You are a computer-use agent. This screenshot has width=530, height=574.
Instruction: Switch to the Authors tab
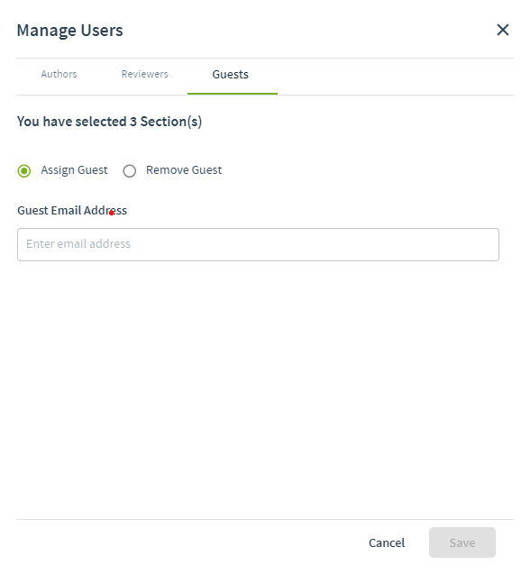coord(59,74)
